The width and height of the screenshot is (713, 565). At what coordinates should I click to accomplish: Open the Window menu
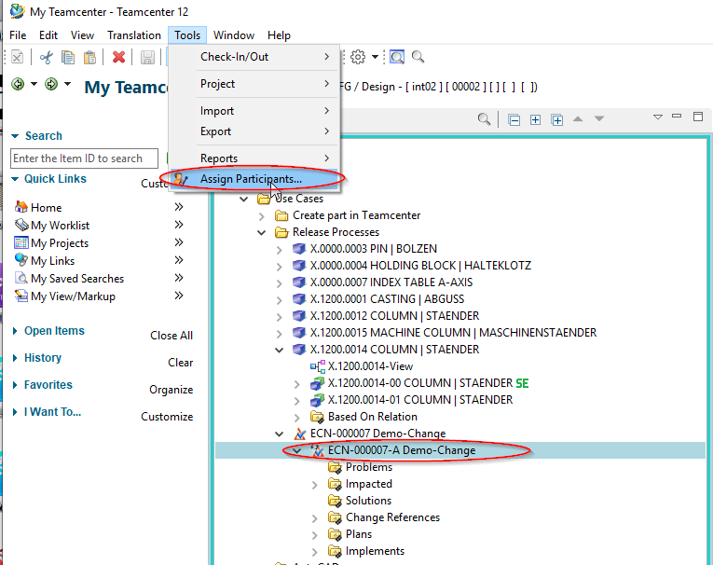click(233, 35)
